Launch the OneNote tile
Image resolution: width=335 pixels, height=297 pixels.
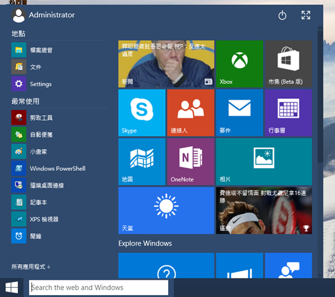coord(191,161)
